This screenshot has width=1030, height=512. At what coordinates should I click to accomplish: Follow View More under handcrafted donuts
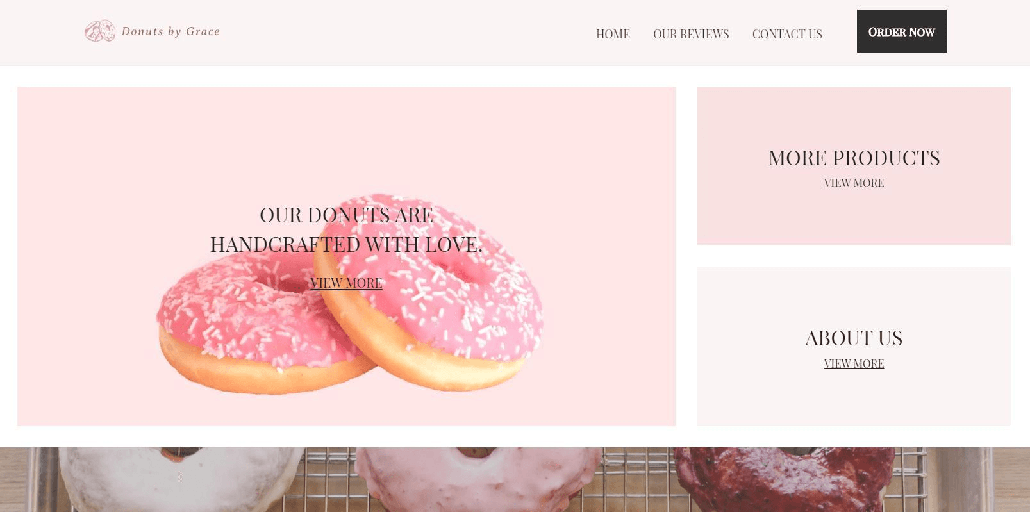click(x=346, y=283)
